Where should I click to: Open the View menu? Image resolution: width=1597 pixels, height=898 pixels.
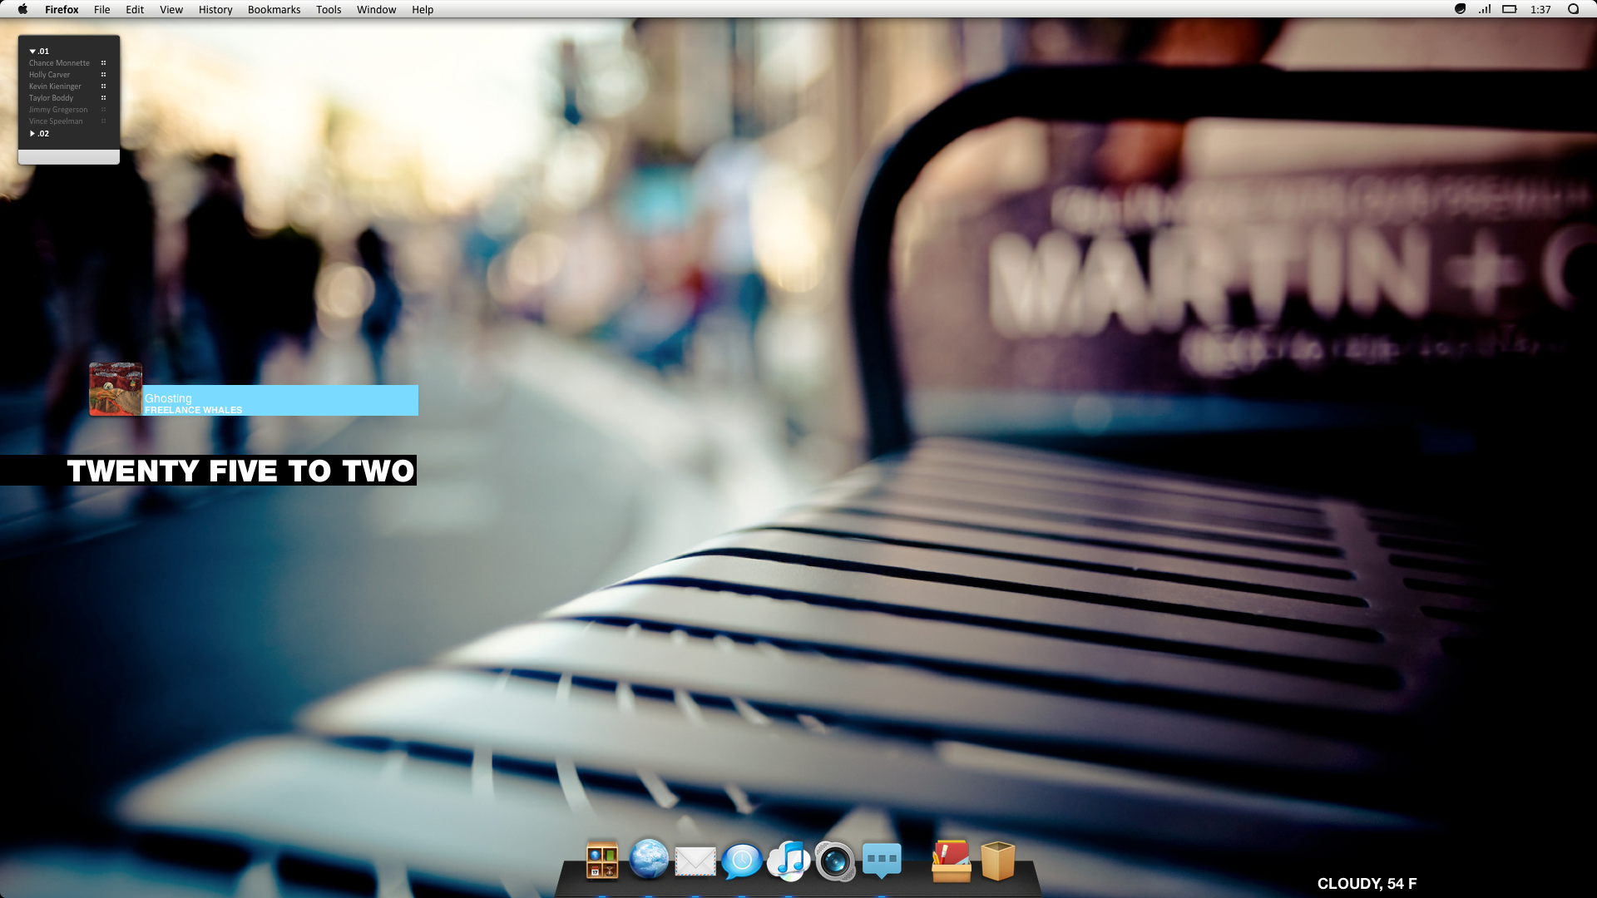(171, 10)
